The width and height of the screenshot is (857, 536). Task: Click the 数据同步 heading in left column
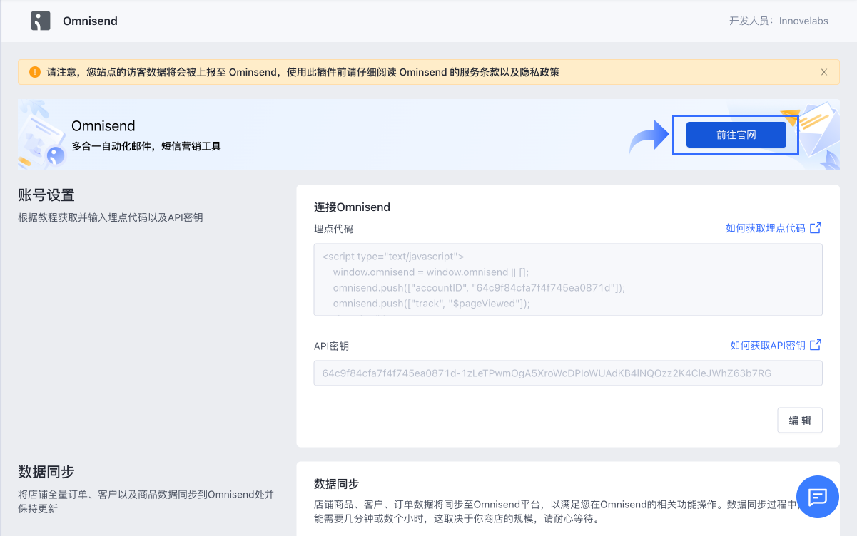(46, 472)
